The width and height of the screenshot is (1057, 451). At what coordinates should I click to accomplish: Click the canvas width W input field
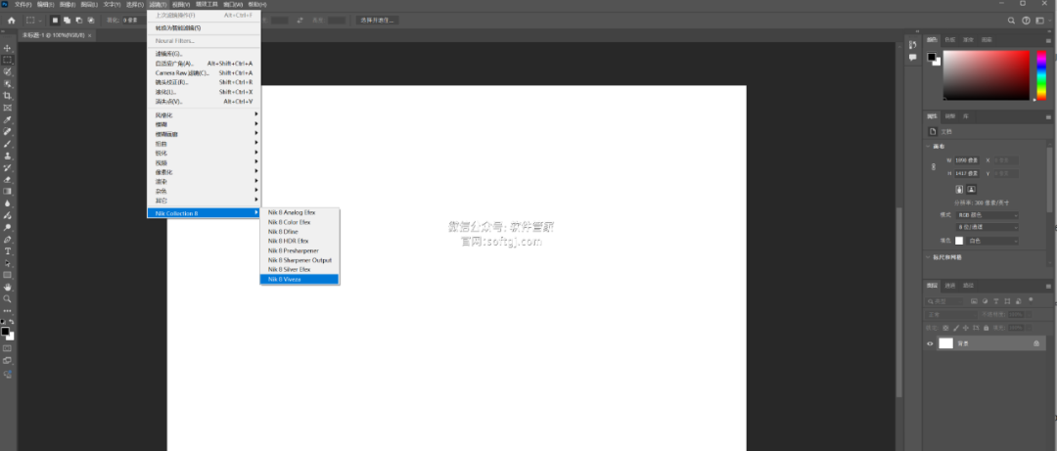click(967, 160)
